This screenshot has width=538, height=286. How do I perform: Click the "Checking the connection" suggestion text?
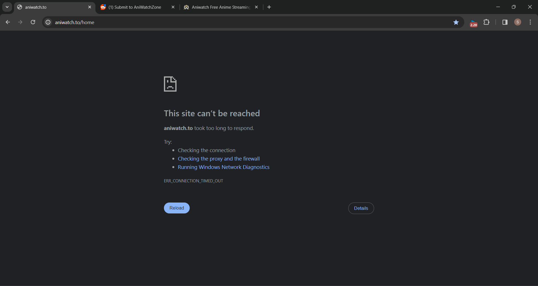(207, 150)
